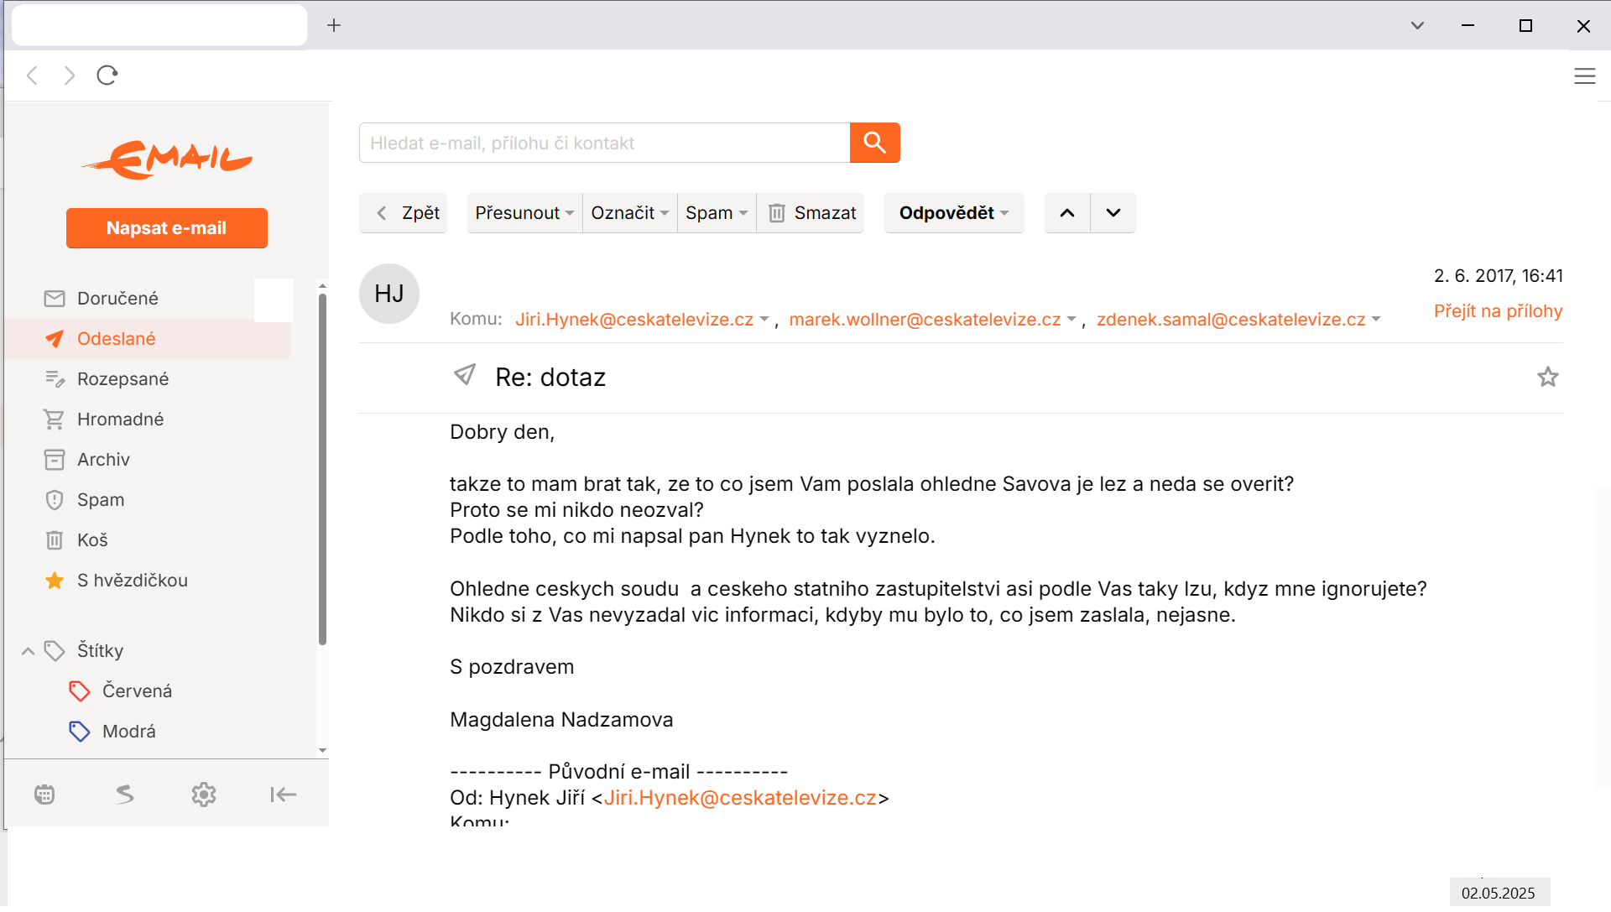Open the Rozepsané drafts folder

[149, 379]
